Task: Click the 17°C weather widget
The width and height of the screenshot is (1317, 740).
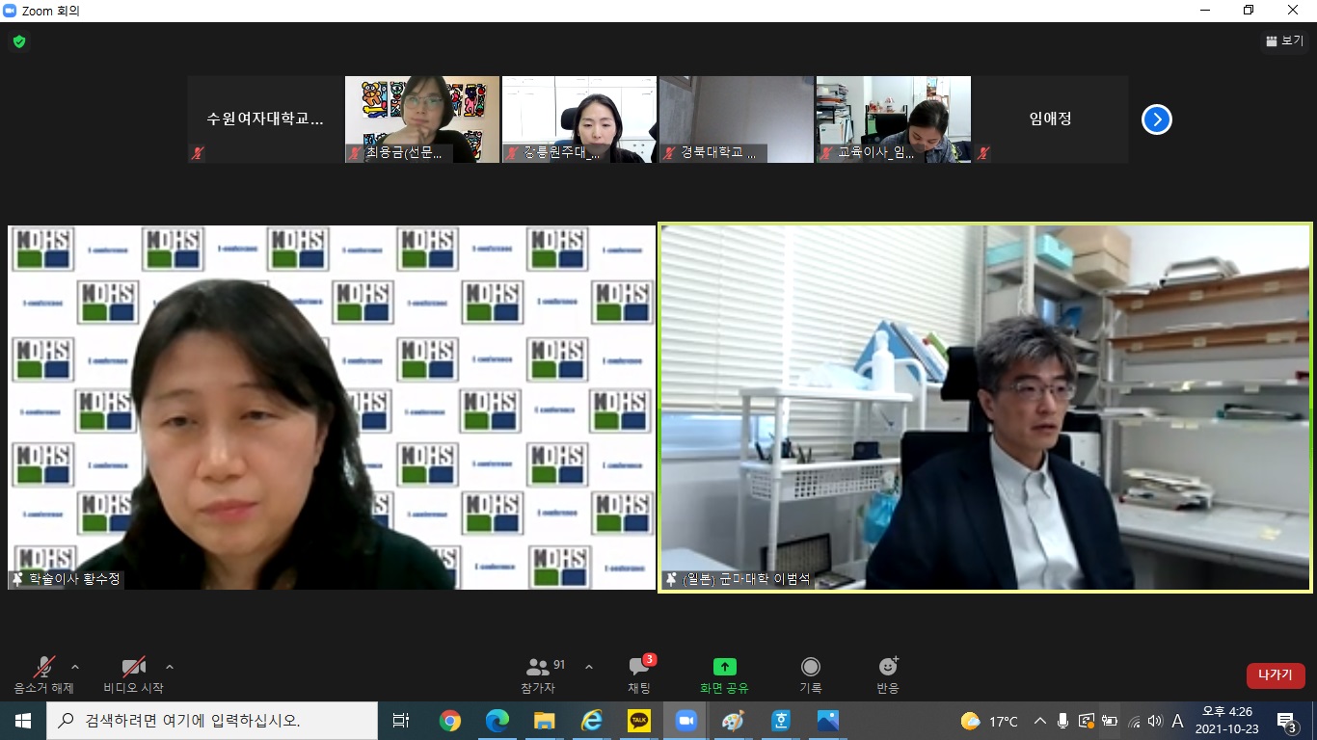Action: click(989, 721)
